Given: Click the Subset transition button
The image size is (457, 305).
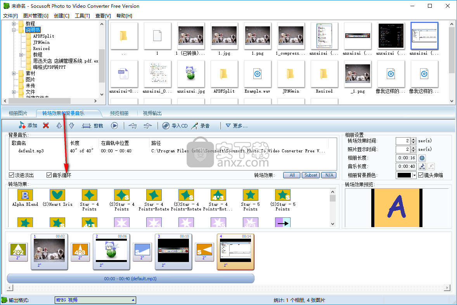Looking at the screenshot, I should 311,175.
